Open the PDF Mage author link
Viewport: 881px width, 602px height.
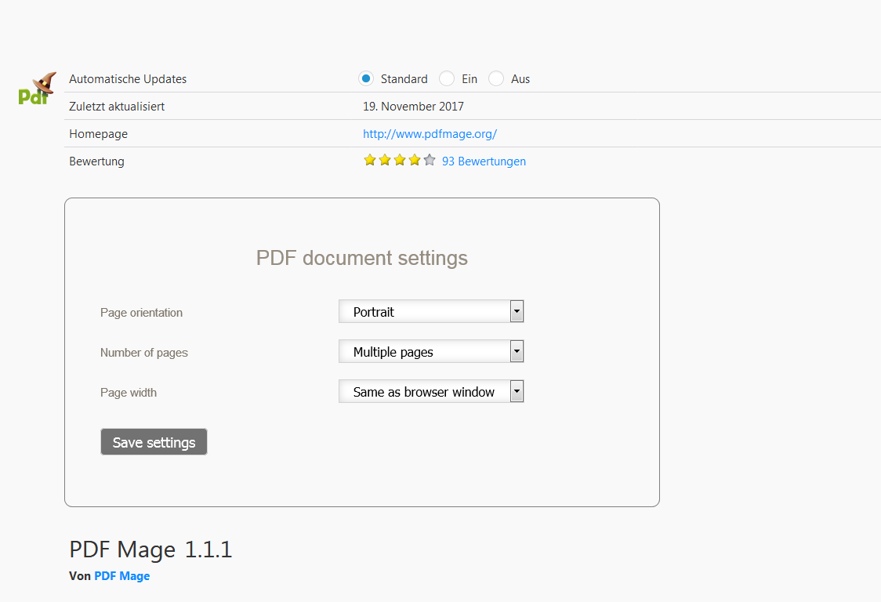pyautogui.click(x=122, y=576)
